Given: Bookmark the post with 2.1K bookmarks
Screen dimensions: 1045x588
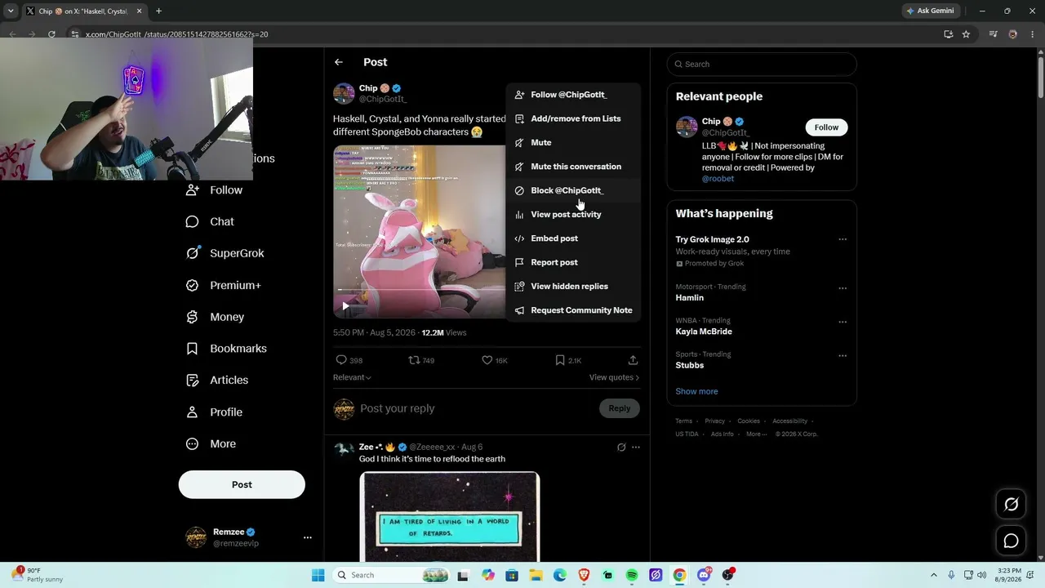Looking at the screenshot, I should click(560, 360).
